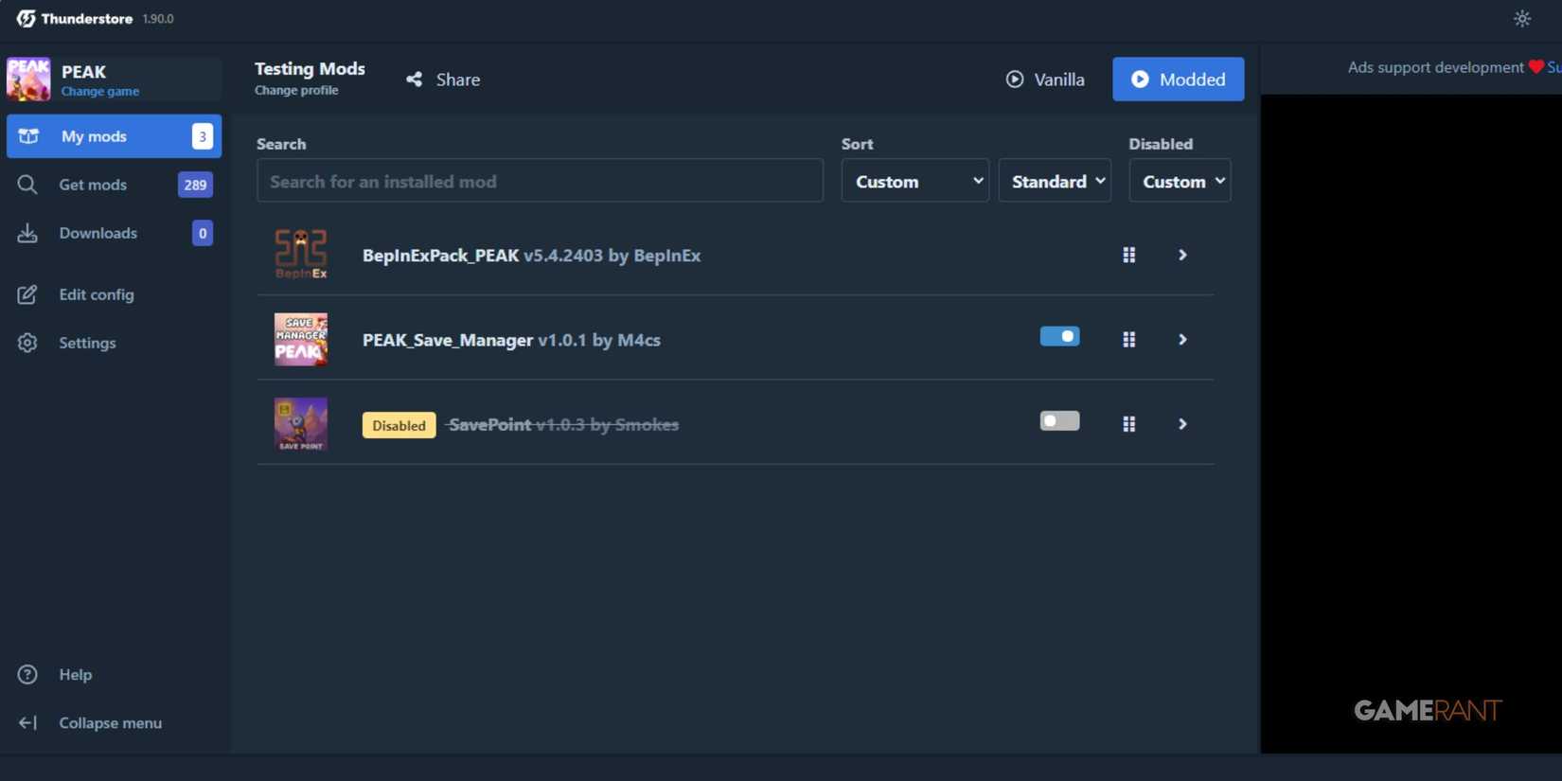The image size is (1562, 781).
Task: Click the Help question mark icon
Action: point(27,675)
